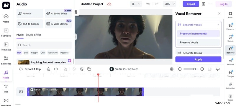Select the 135138-761273464_tiny.mp4 clip
The height and width of the screenshot is (106, 236).
tap(86, 92)
